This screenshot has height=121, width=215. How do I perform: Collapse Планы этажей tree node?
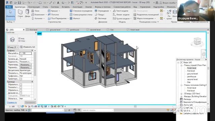181,65
